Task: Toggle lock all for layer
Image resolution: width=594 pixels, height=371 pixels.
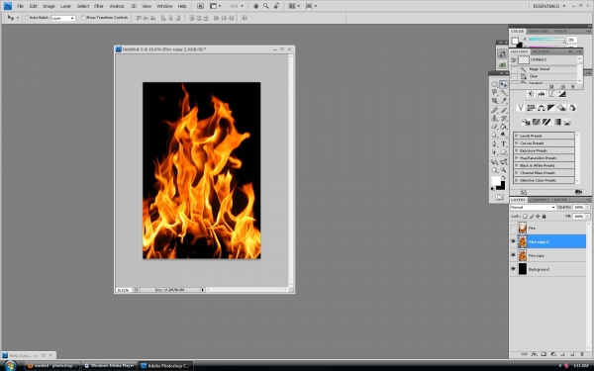Action: (544, 216)
